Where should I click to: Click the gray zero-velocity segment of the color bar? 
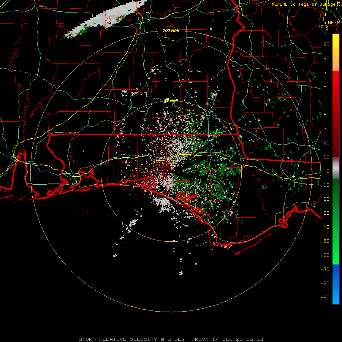(x=336, y=168)
